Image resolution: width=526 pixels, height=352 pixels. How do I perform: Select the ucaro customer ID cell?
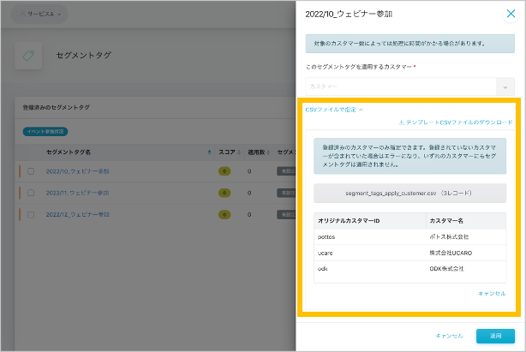click(325, 253)
